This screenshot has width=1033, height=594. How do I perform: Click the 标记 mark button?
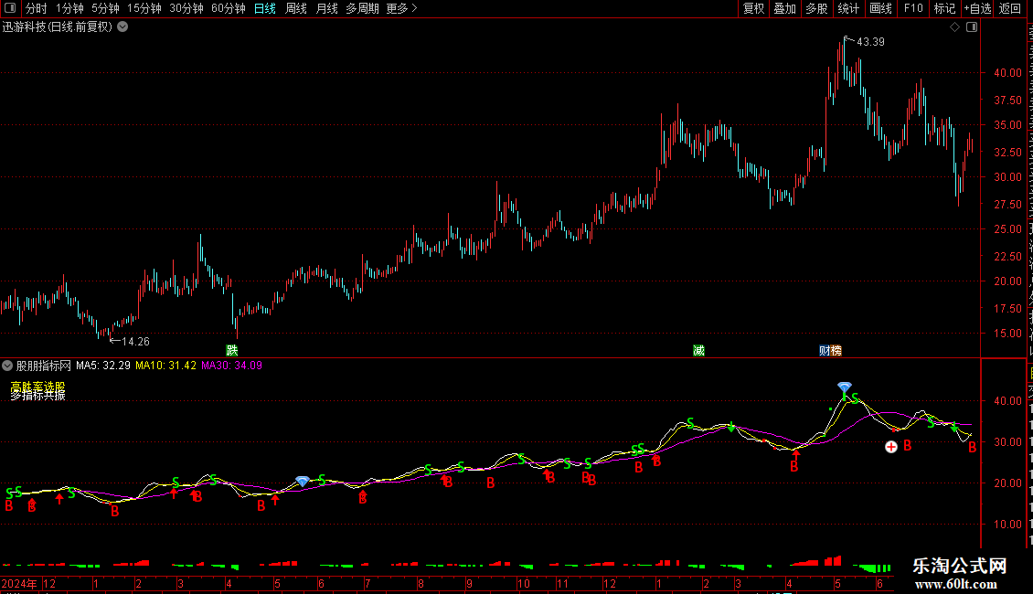[944, 8]
